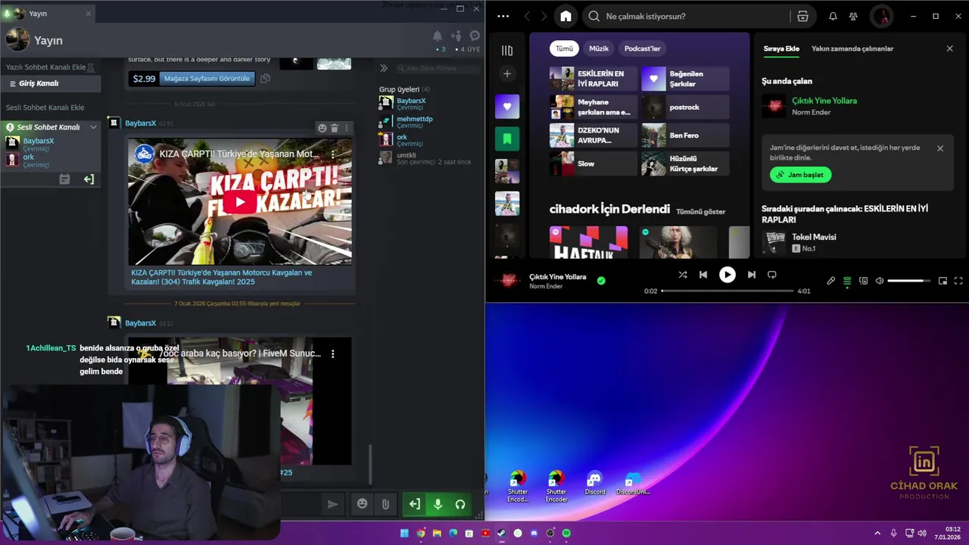
Task: Open ESKİLERİN EN İYİ RAPLARI playlist tile
Action: coord(593,79)
